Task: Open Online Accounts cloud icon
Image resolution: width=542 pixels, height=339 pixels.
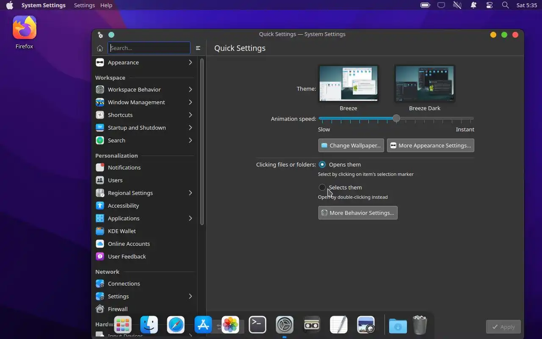Action: [100, 244]
